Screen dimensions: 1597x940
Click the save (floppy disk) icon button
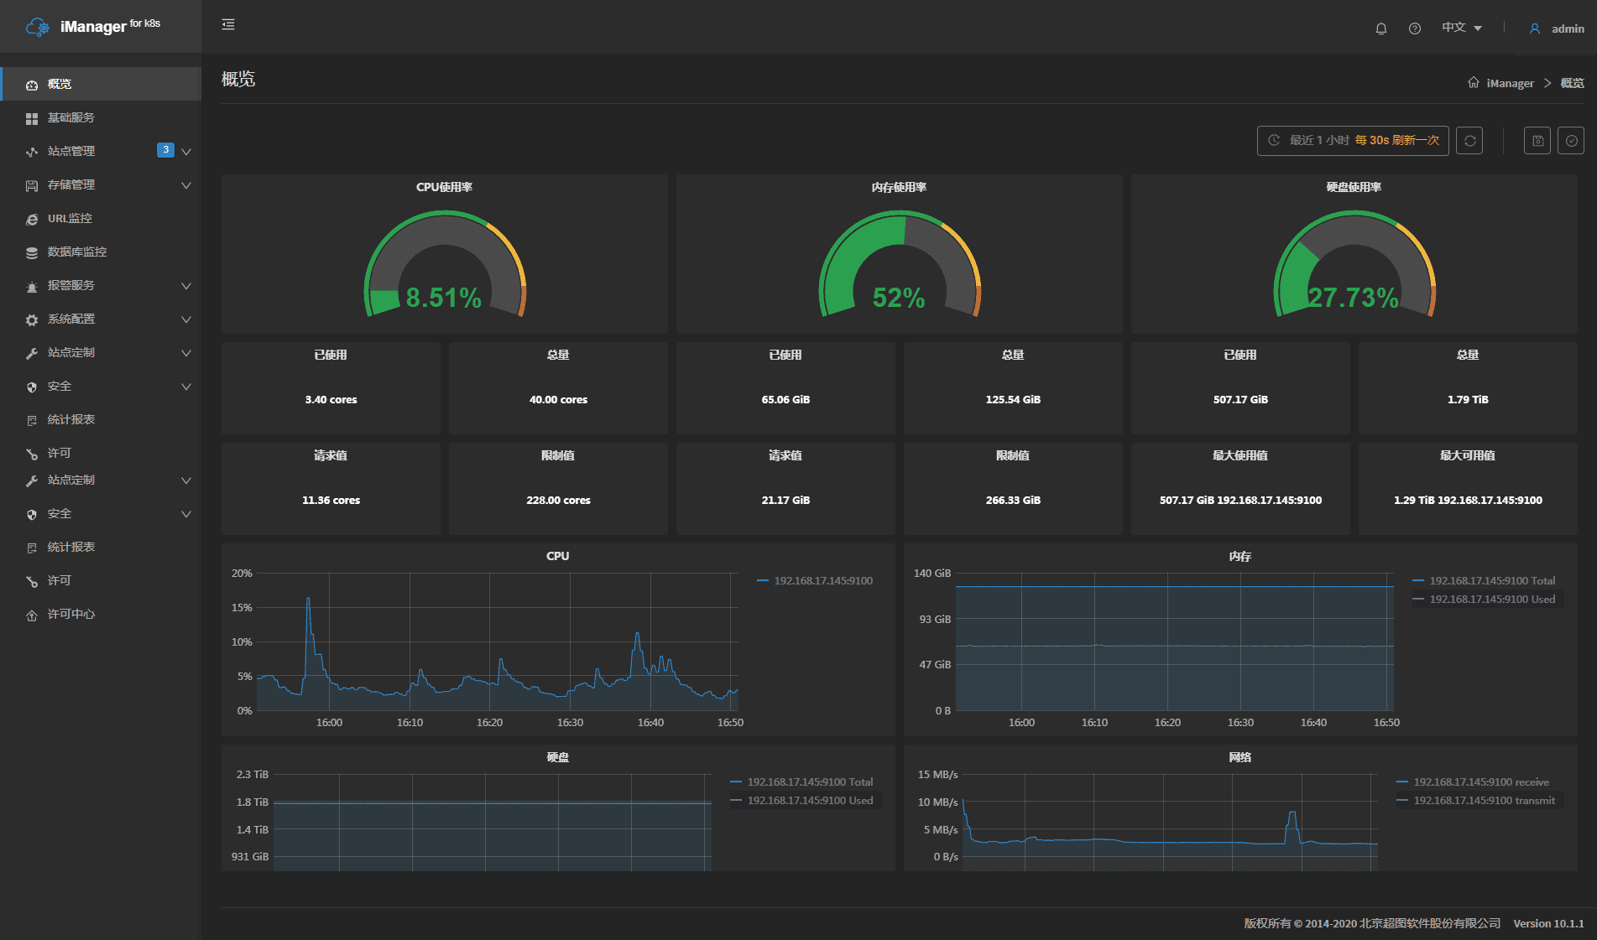tap(1537, 141)
